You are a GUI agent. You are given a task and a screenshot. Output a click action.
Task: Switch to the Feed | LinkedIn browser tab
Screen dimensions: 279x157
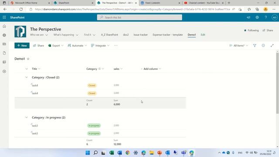point(160,3)
